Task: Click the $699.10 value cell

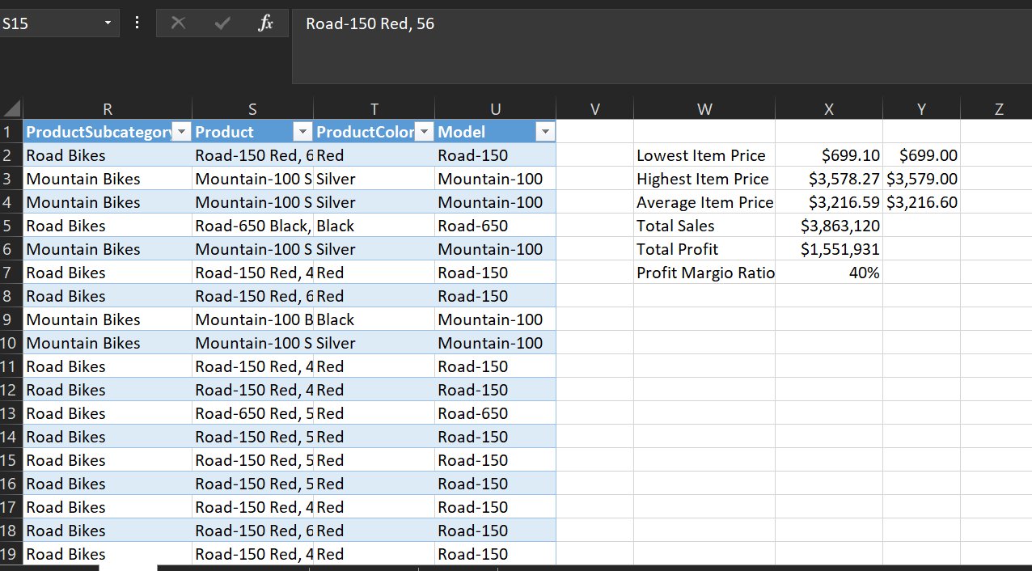Action: (829, 155)
